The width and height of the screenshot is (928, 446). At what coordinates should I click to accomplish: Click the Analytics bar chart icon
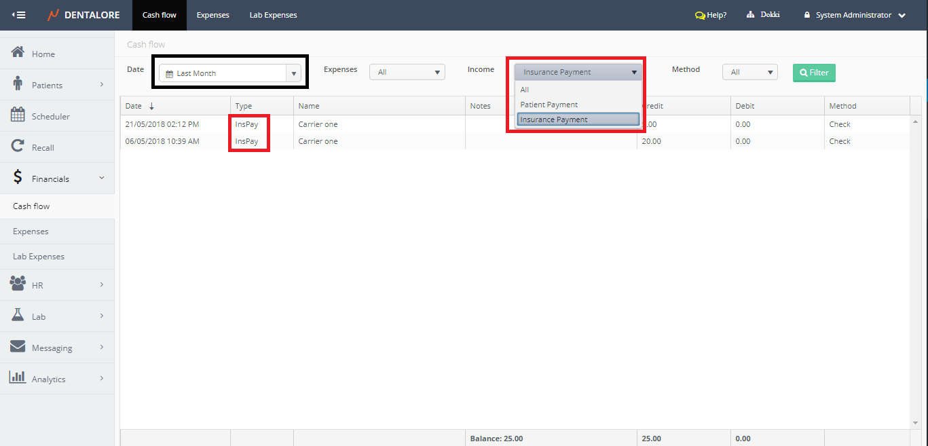(18, 378)
